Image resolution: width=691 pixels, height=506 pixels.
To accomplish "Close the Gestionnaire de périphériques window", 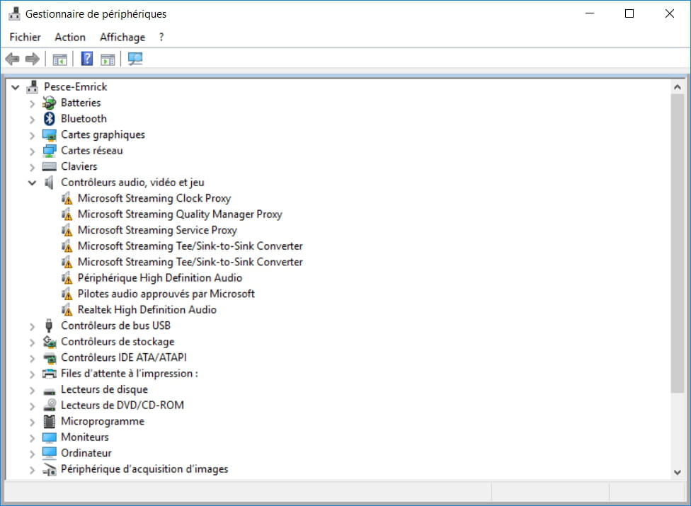I will (670, 13).
